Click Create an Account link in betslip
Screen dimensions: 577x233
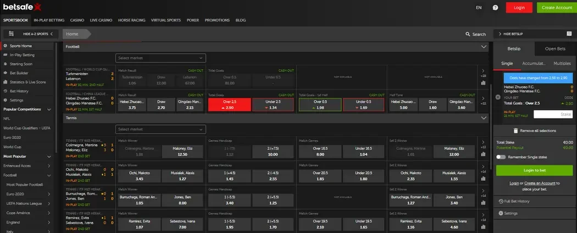click(x=540, y=184)
